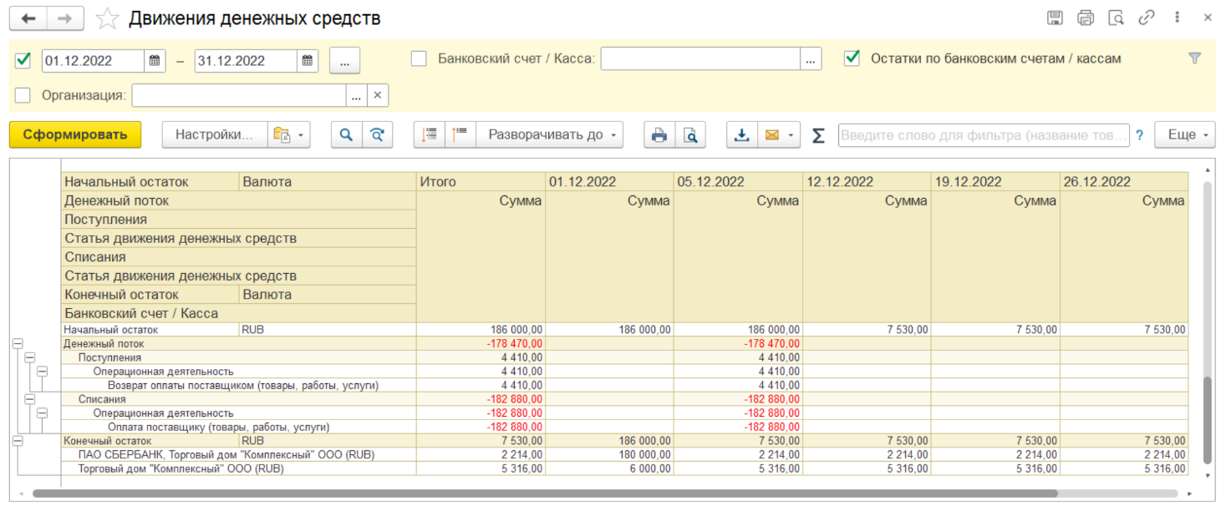Click the search magnifier icon in toolbar
The width and height of the screenshot is (1231, 511).
[x=347, y=135]
